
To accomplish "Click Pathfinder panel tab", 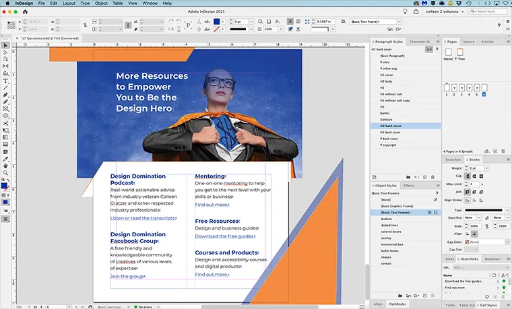I will 397,304.
